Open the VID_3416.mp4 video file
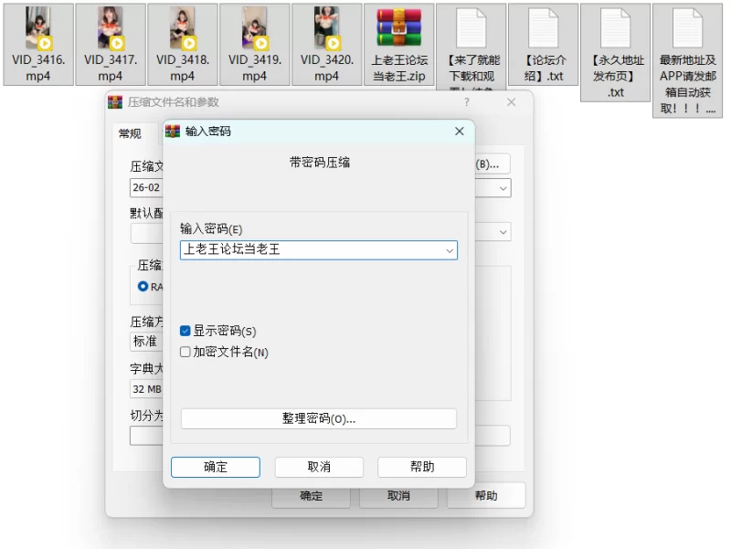The width and height of the screenshot is (731, 549). 38,29
